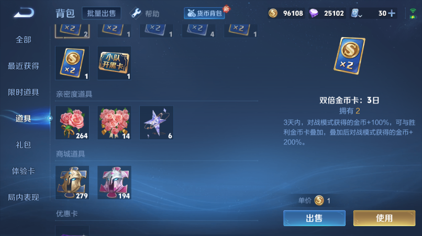The width and height of the screenshot is (422, 236).
Task: Switch to the 最近获得 tab
Action: (x=24, y=66)
